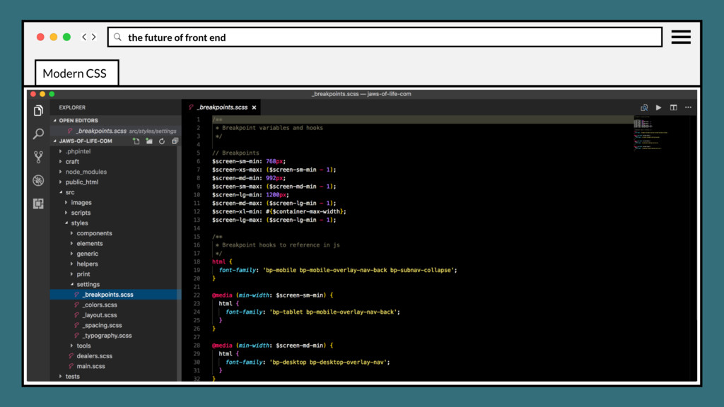Click the run play button in editor toolbar

point(658,107)
